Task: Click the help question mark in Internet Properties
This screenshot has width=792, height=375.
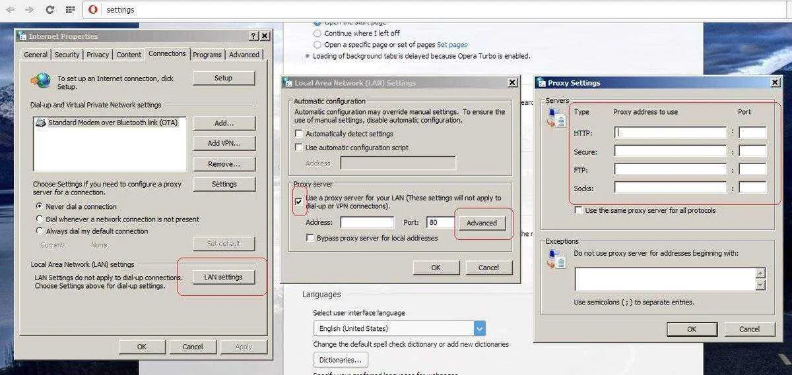Action: tap(253, 36)
